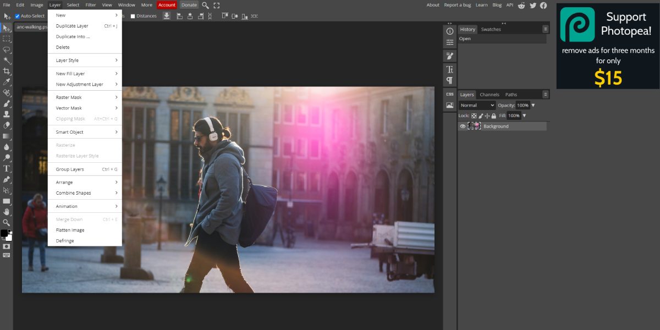Click the Donate button
The height and width of the screenshot is (330, 660).
pos(189,4)
